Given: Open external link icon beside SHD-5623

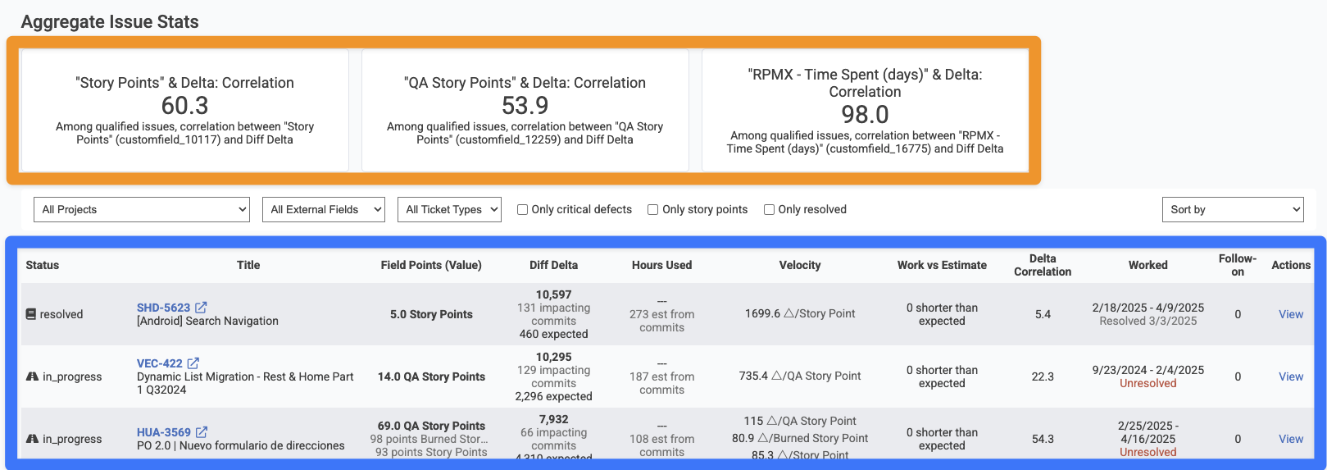Looking at the screenshot, I should pyautogui.click(x=201, y=308).
